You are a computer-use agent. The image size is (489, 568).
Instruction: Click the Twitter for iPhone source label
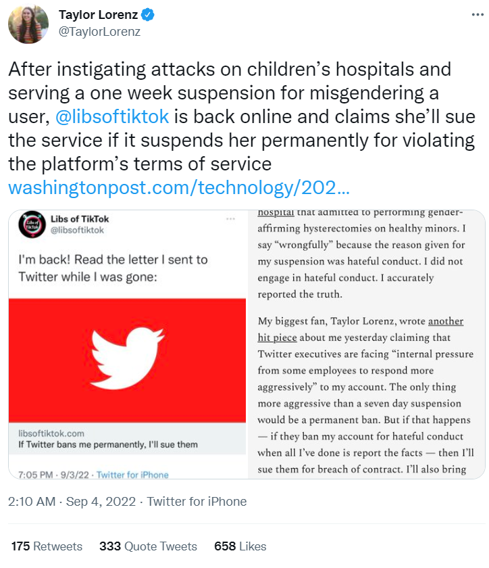pyautogui.click(x=197, y=502)
